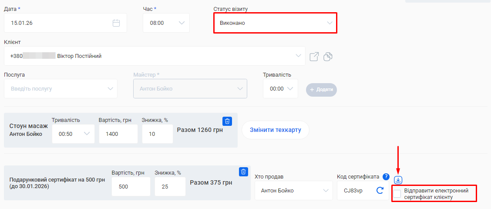Open the calendar picker in the date field

[116, 23]
